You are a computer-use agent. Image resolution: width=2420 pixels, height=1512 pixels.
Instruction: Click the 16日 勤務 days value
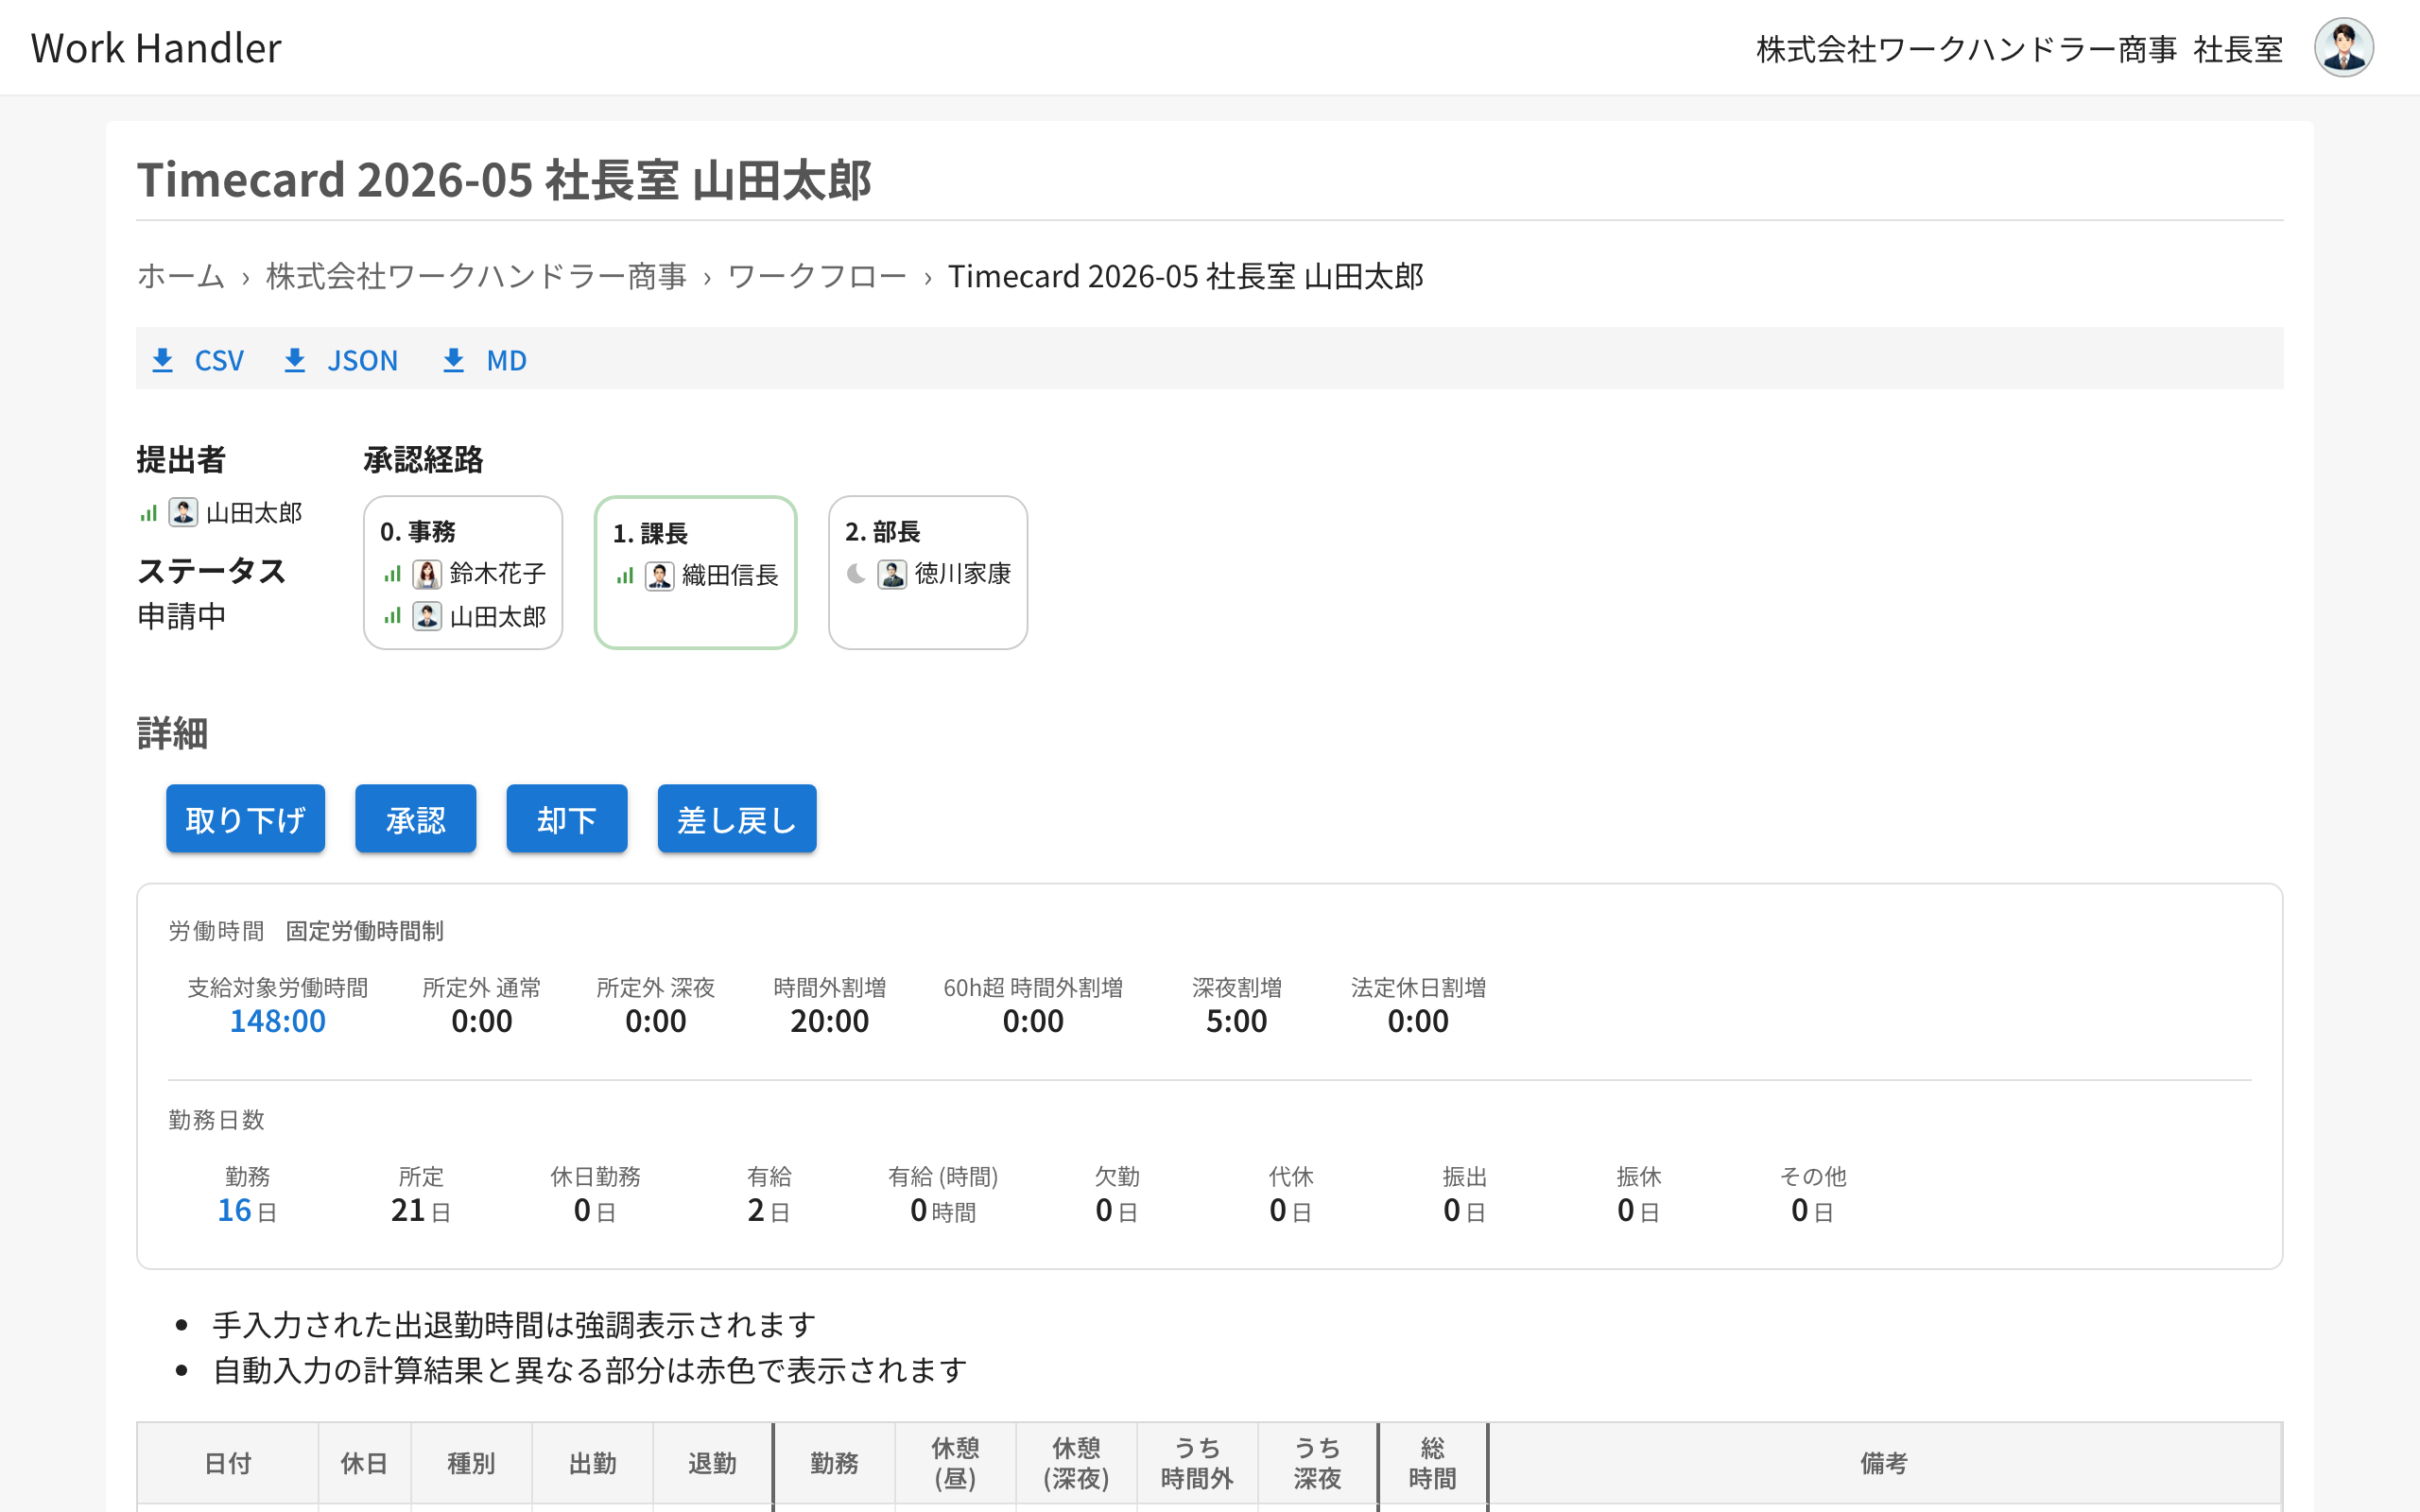pyautogui.click(x=247, y=1210)
